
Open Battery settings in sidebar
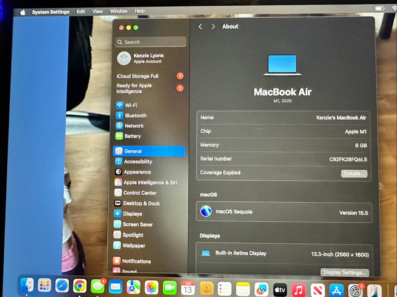click(128, 136)
